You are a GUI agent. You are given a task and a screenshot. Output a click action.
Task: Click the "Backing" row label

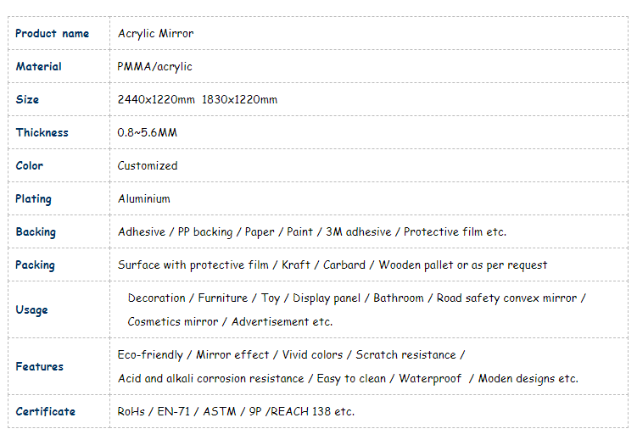(x=36, y=232)
